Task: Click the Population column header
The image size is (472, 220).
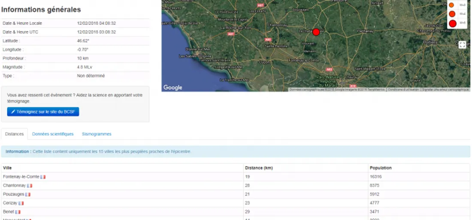Action: click(380, 168)
